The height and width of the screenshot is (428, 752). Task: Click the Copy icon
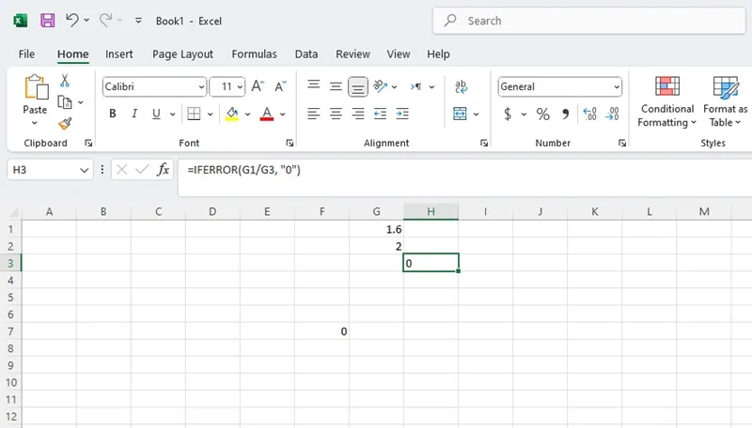click(x=64, y=102)
